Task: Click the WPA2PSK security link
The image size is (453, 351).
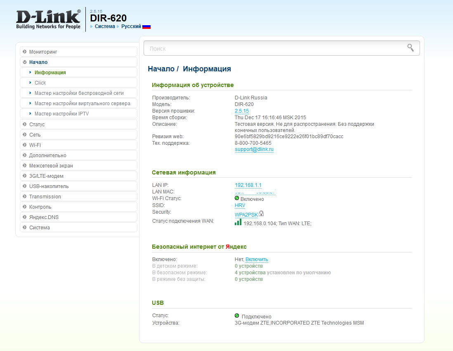Action: 246,215
